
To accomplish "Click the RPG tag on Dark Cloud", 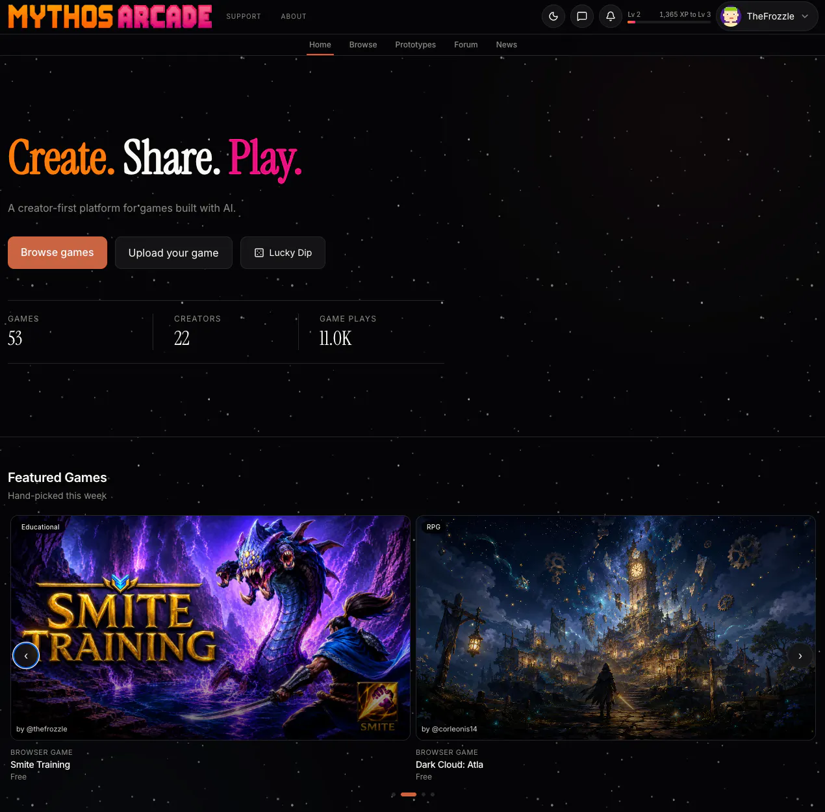I will (x=433, y=527).
